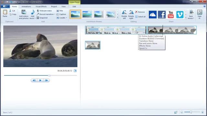Cut the selected clip
The width and height of the screenshot is (207, 116).
[x=12, y=11]
